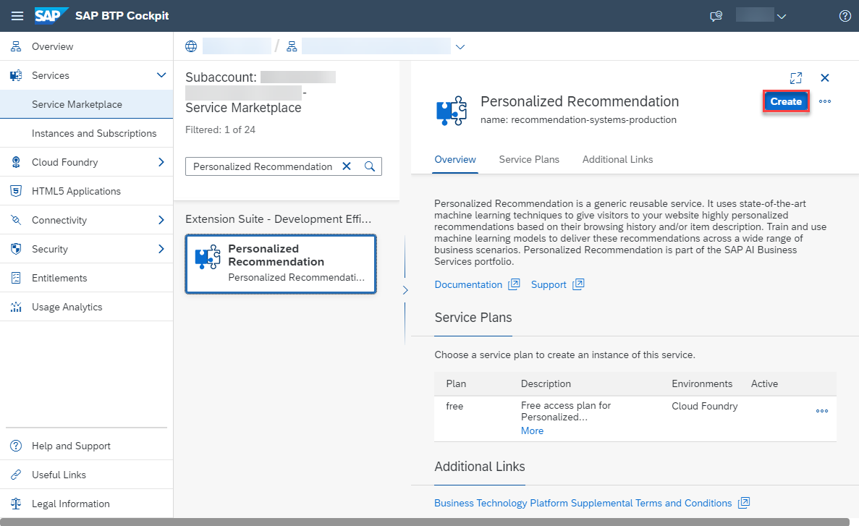
Task: Click the Usage Analytics chart icon
Action: point(16,307)
